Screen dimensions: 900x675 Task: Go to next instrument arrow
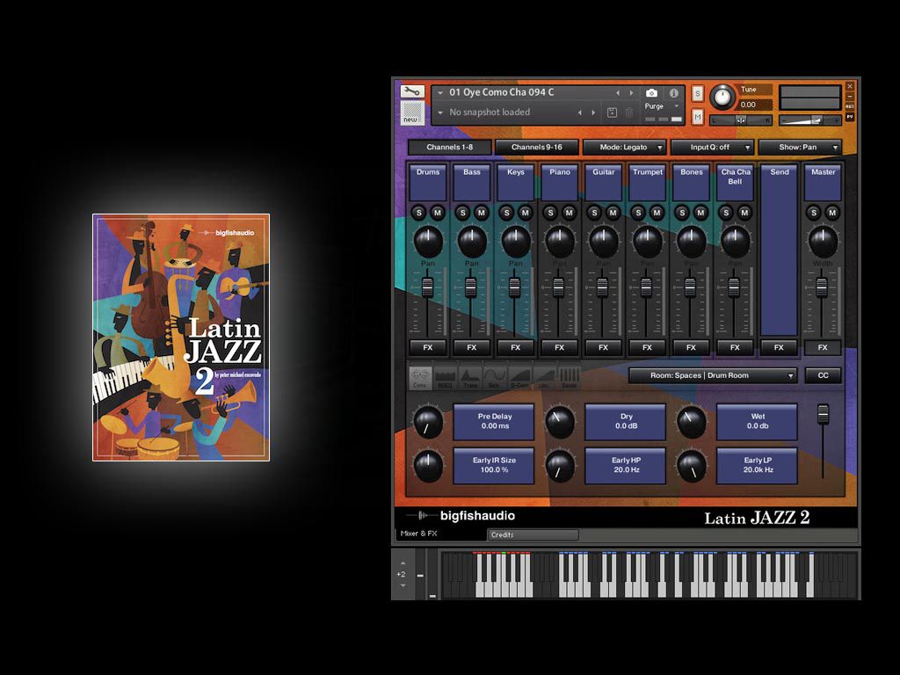pos(631,93)
